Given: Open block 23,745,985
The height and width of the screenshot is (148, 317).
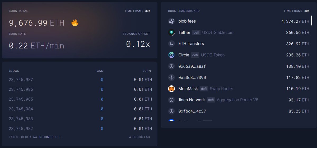Looking at the screenshot, I should pos(80,99).
